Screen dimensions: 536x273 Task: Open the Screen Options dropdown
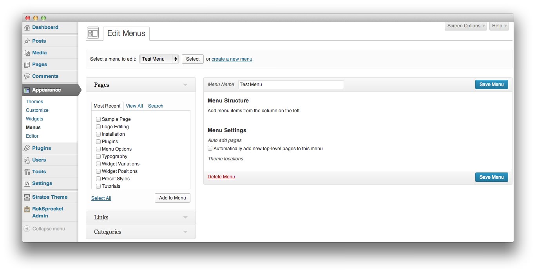pyautogui.click(x=466, y=26)
